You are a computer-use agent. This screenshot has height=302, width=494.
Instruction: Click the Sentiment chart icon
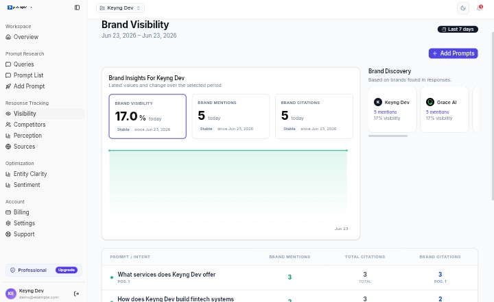(8, 185)
